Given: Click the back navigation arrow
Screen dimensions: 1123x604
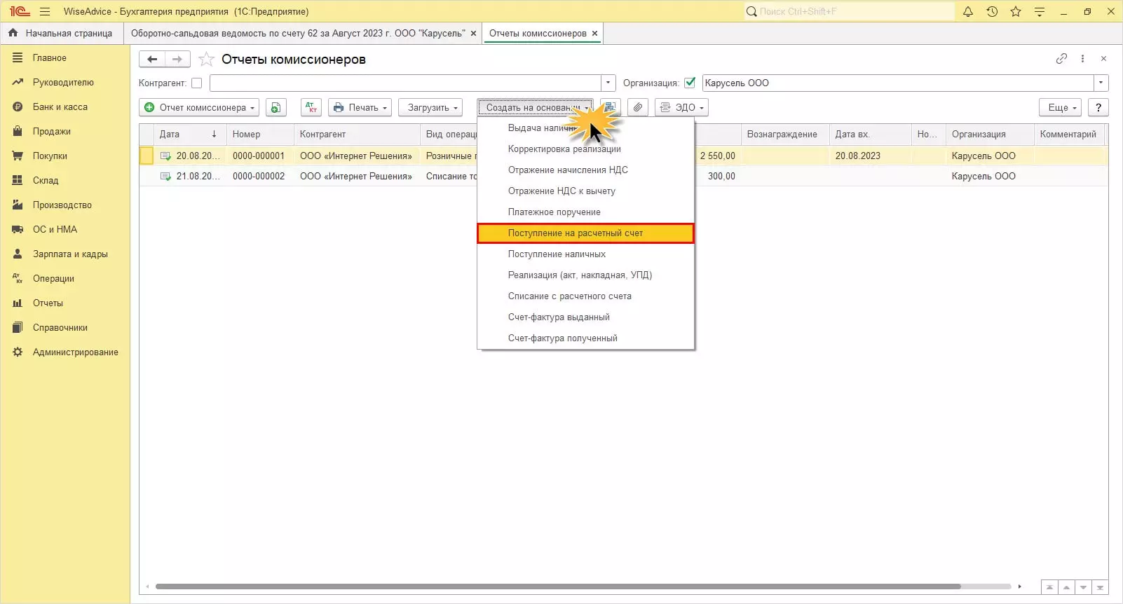Looking at the screenshot, I should pyautogui.click(x=152, y=60).
